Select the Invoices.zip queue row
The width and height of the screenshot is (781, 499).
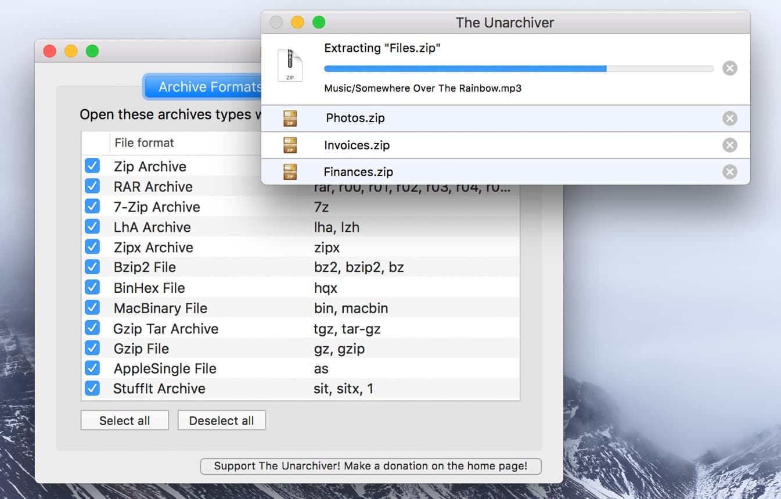[x=506, y=145]
